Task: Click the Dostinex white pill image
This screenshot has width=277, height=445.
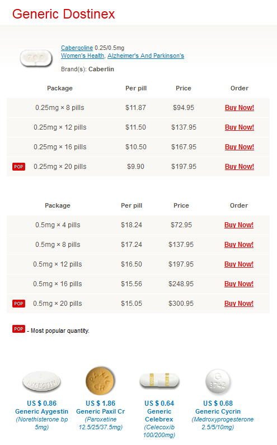Action: point(36,58)
